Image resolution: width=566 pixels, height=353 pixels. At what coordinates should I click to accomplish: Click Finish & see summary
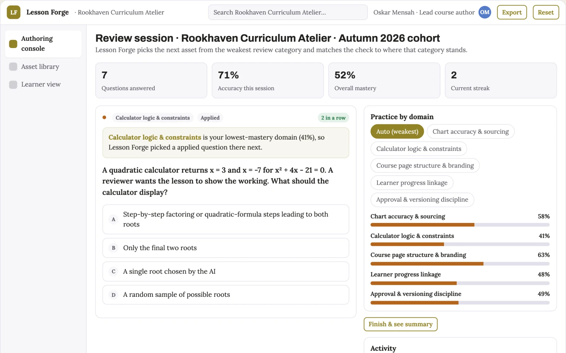click(x=400, y=324)
